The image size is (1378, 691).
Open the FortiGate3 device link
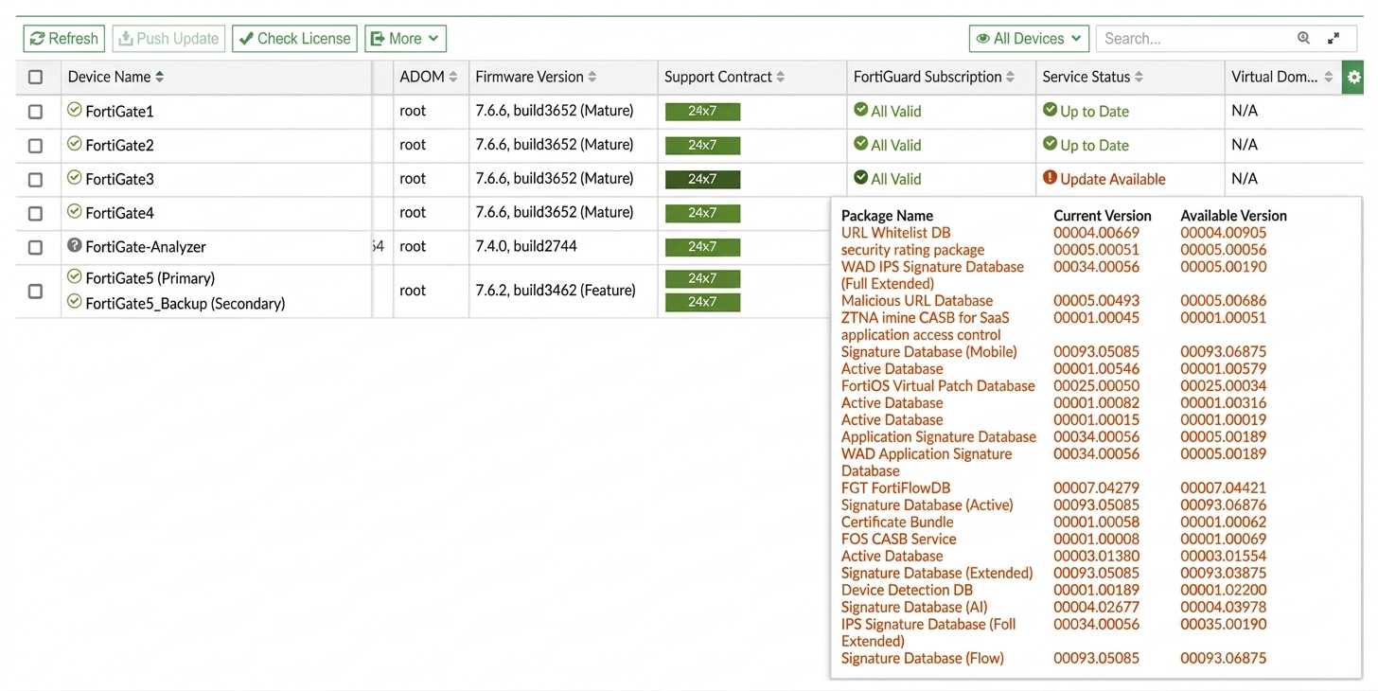[x=119, y=180]
